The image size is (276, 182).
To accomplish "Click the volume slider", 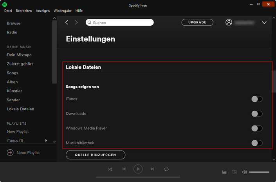I will (x=259, y=172).
